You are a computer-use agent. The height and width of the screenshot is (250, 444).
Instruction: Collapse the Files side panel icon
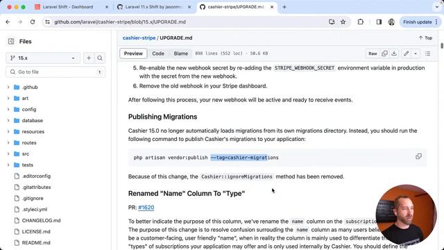click(11, 42)
